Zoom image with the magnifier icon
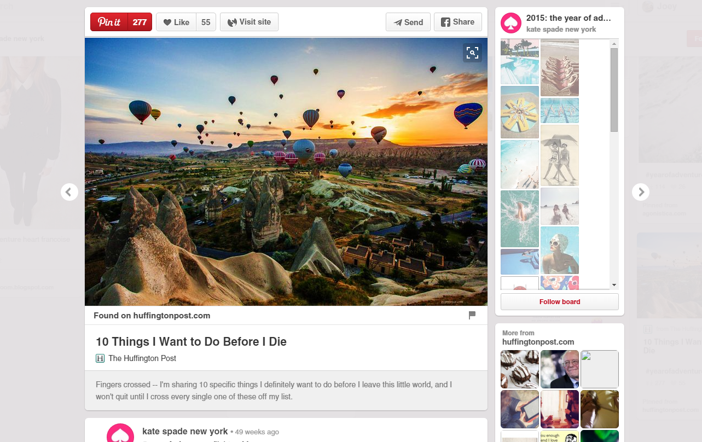Viewport: 702px width, 442px height. 472,53
